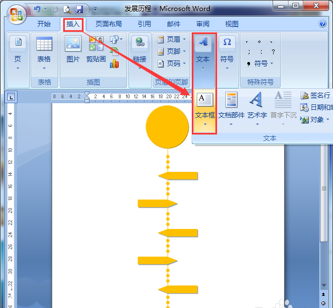Open the 引用 tab
The height and width of the screenshot is (308, 333).
point(145,24)
